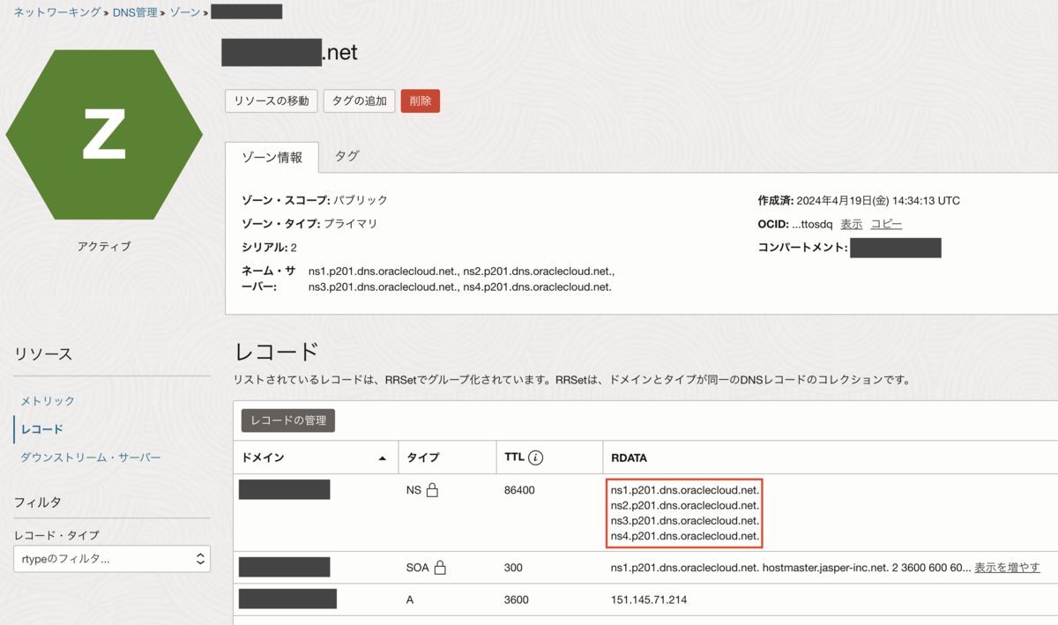Click the リソースの移動 button

[272, 100]
